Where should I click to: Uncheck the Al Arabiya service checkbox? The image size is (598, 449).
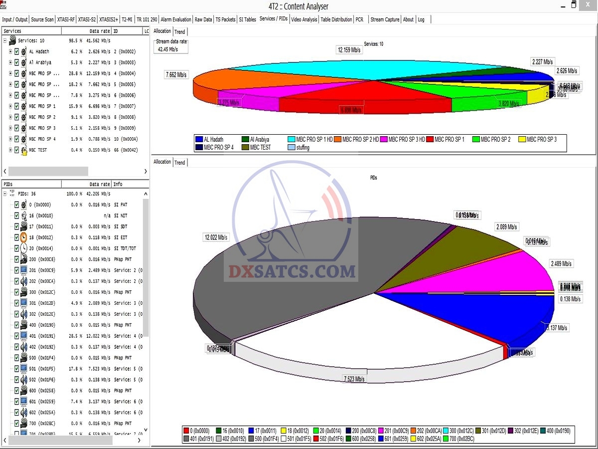point(16,62)
